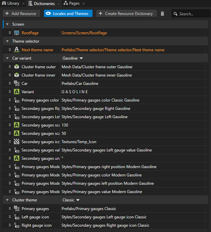Click the Create Resource Dictionary button
Screen dimensions: 211x232
coord(126,14)
